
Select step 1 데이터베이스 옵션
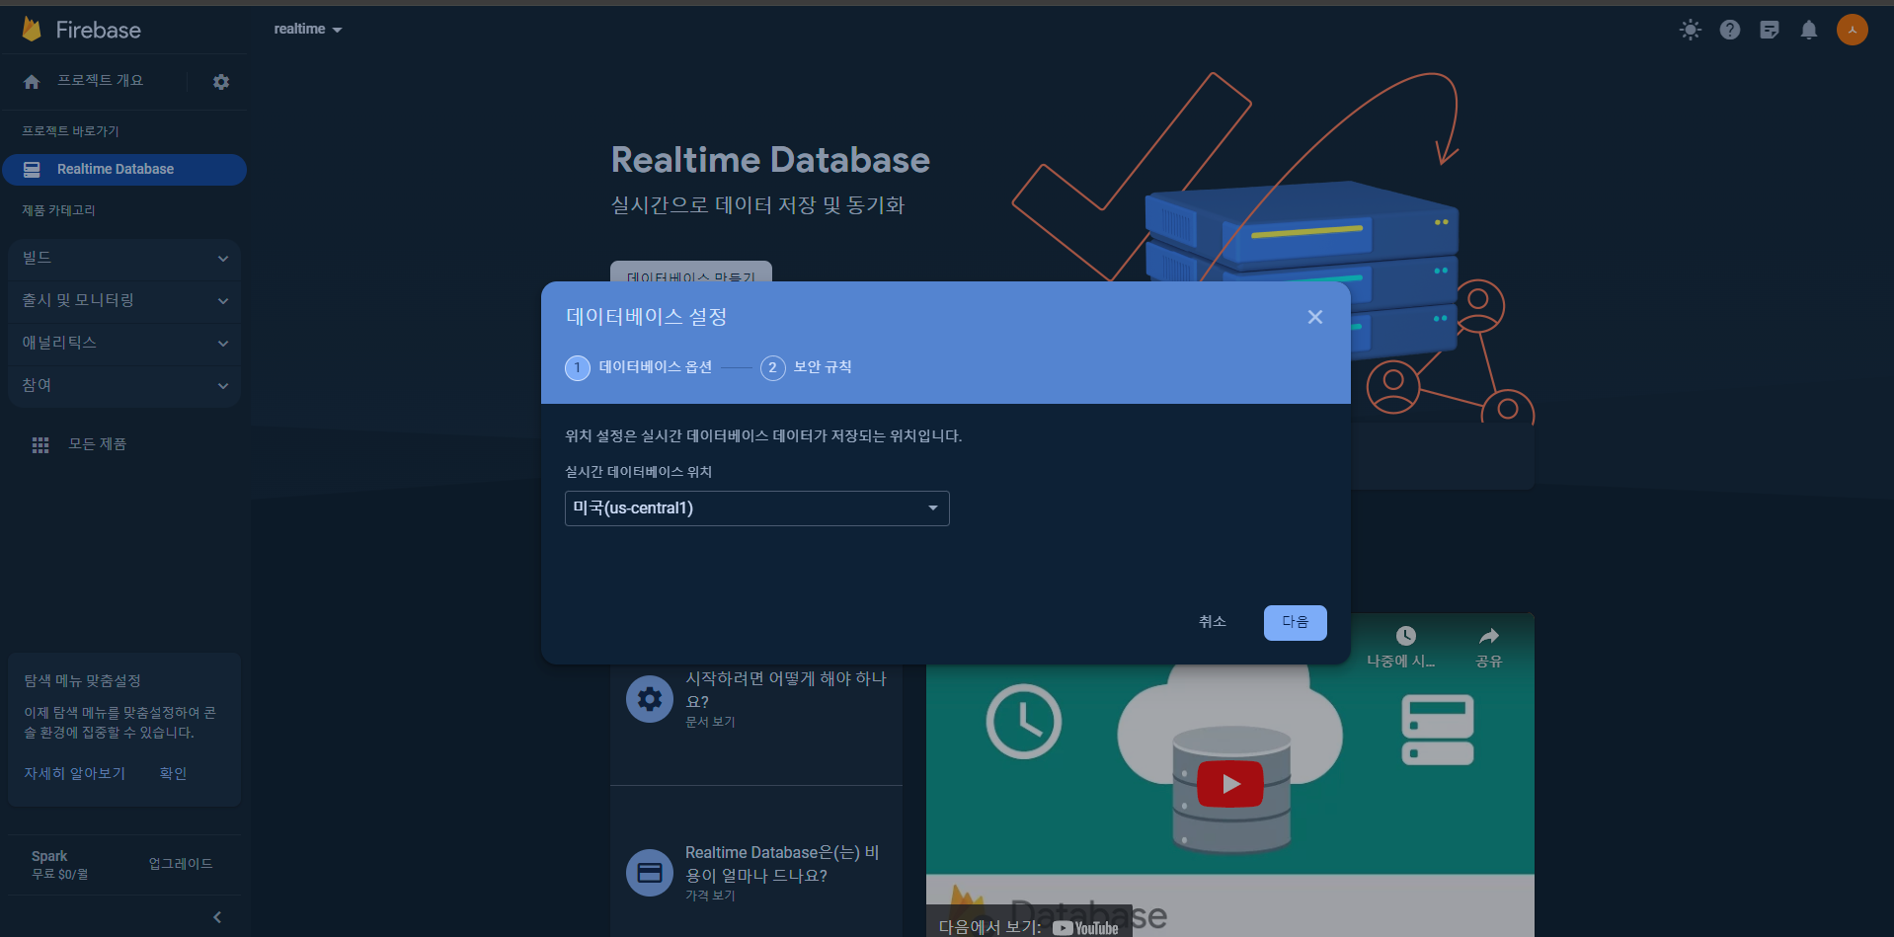point(639,367)
